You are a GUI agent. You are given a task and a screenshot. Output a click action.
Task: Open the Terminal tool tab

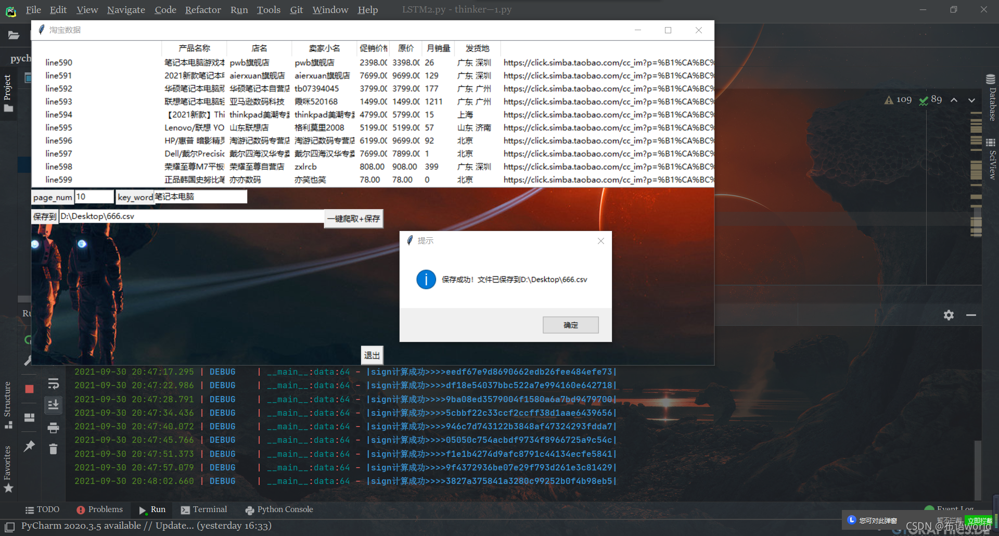coord(204,509)
